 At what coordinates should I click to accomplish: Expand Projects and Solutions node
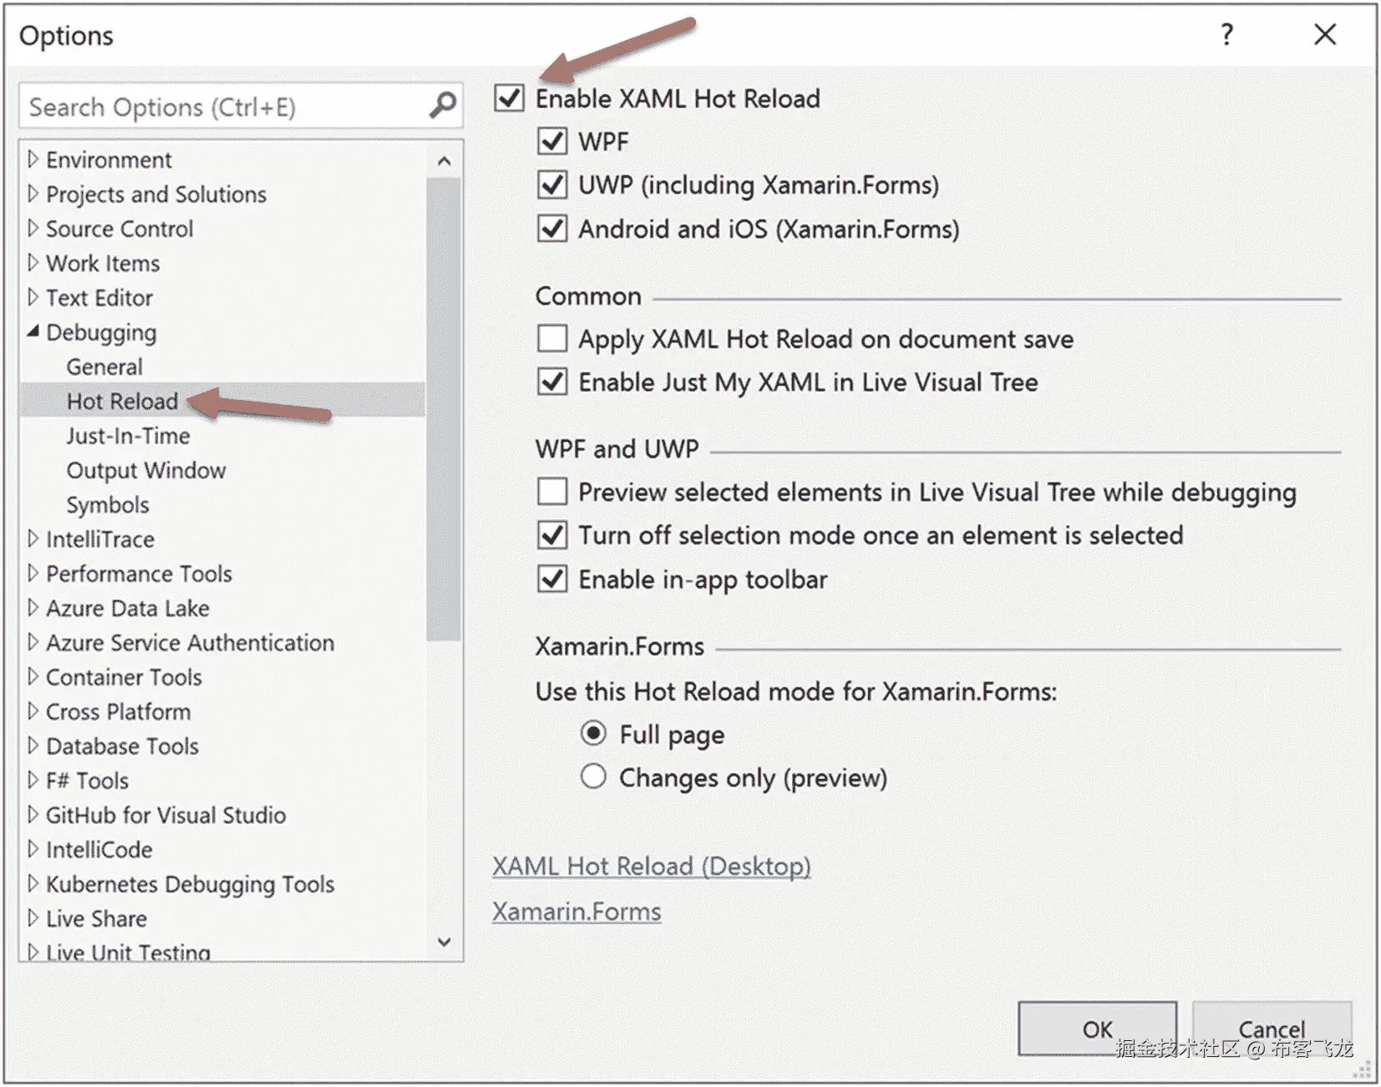[33, 194]
